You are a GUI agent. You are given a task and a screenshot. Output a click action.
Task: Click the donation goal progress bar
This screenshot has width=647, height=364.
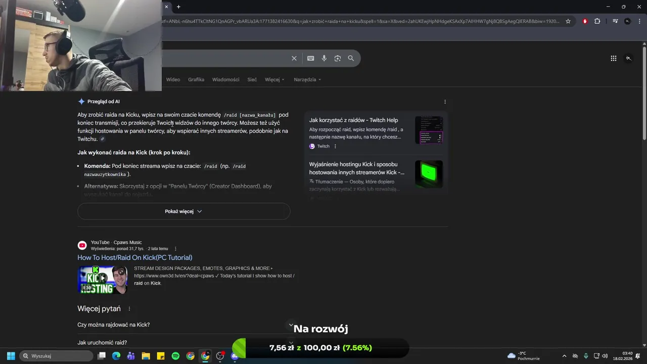click(x=320, y=348)
